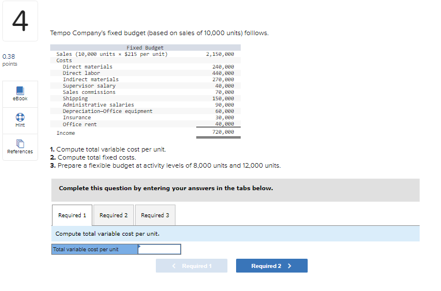Image resolution: width=441 pixels, height=291 pixels.
Task: Click the Total variable cost per unit input
Action: [x=159, y=249]
